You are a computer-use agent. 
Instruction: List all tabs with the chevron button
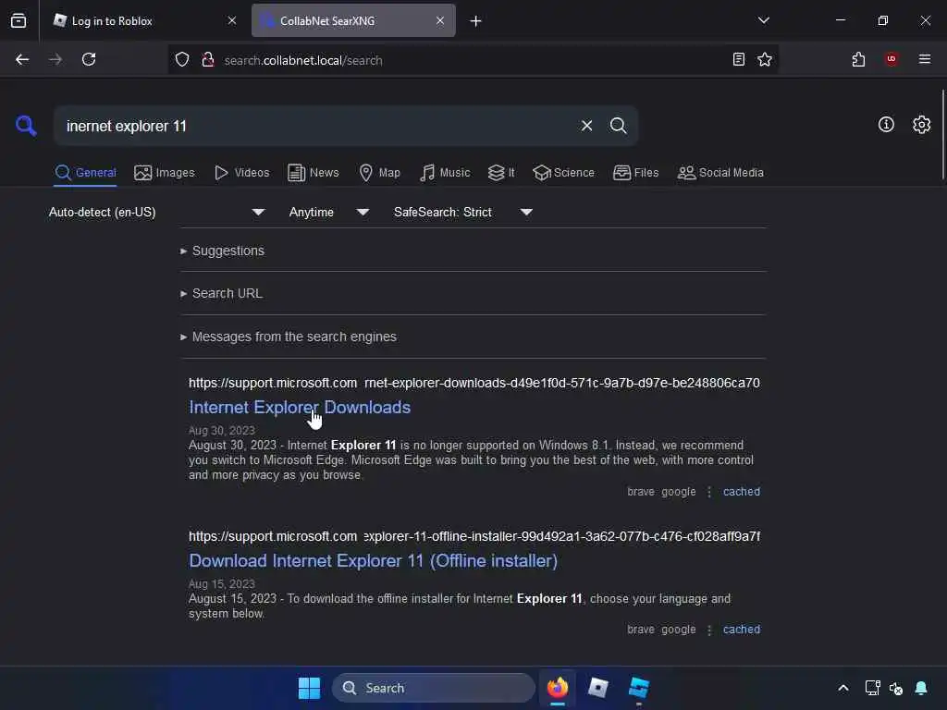tap(763, 20)
